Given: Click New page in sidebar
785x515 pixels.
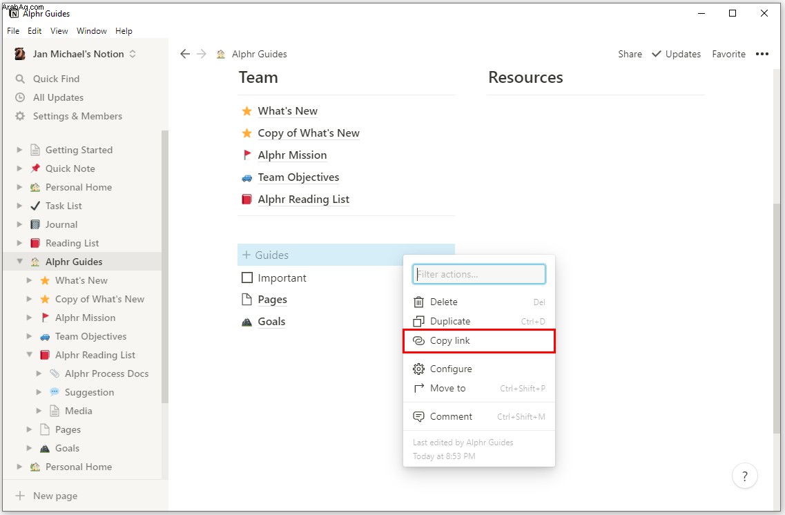Looking at the screenshot, I should (x=55, y=496).
